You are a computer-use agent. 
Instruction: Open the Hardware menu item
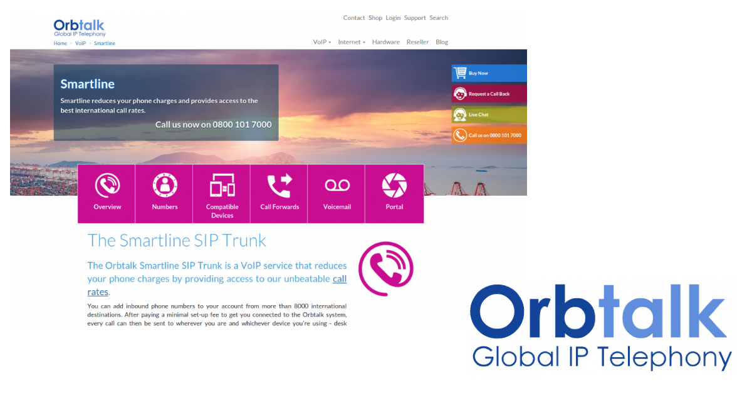pyautogui.click(x=385, y=41)
